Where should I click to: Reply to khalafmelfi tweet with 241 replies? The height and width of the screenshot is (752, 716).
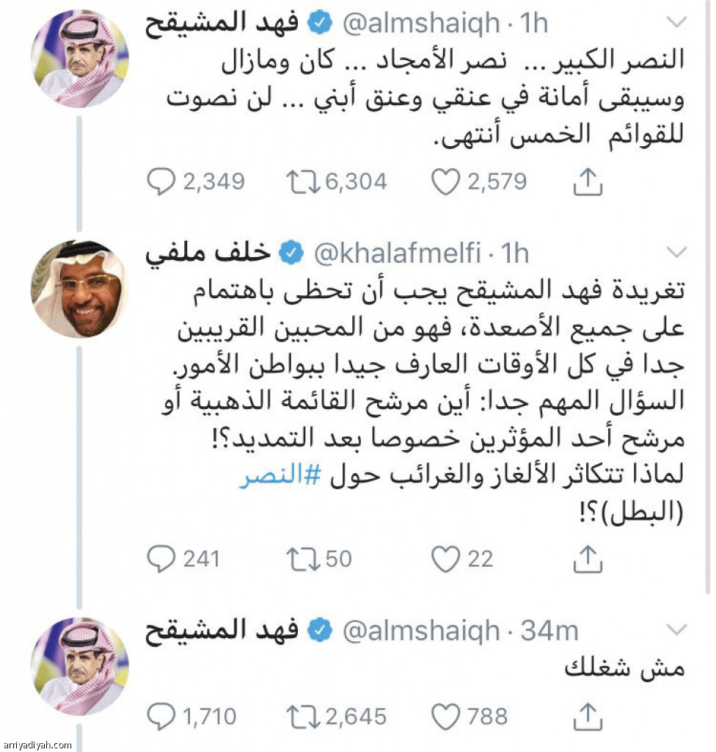pyautogui.click(x=161, y=559)
